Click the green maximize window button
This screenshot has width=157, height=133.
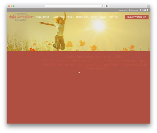[x=14, y=6]
